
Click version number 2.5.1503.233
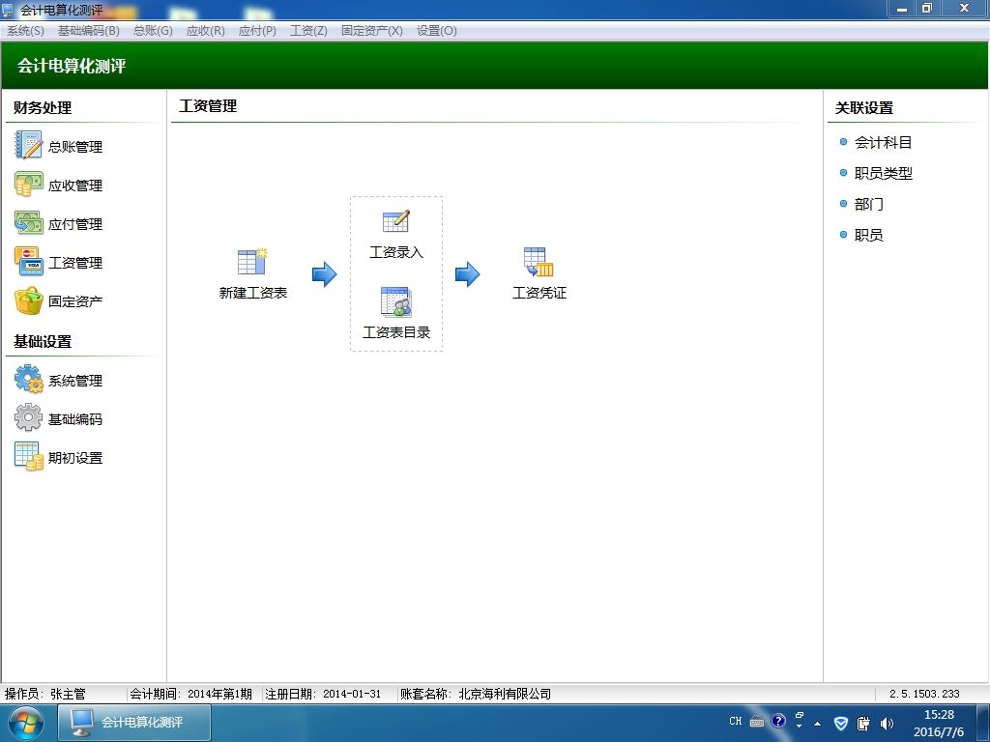[x=924, y=694]
